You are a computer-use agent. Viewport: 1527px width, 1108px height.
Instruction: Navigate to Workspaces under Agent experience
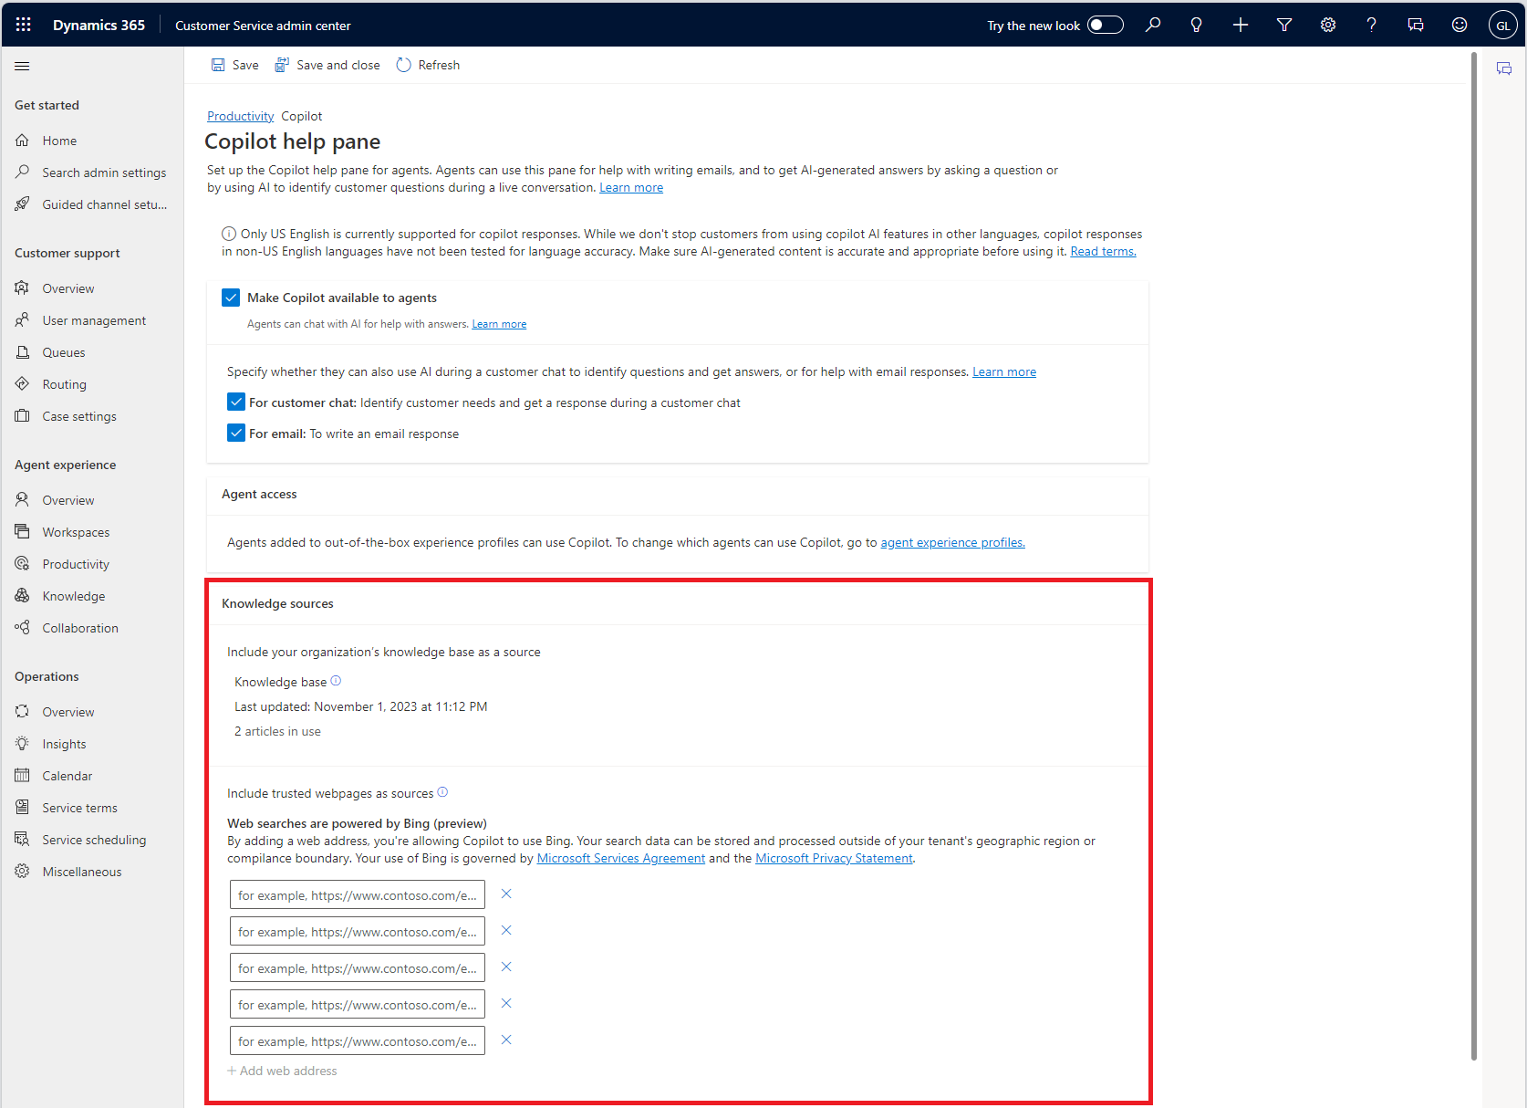pos(76,531)
